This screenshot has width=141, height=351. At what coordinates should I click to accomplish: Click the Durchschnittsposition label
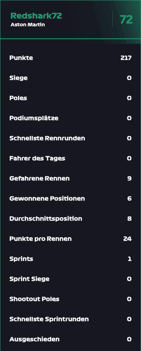click(46, 218)
